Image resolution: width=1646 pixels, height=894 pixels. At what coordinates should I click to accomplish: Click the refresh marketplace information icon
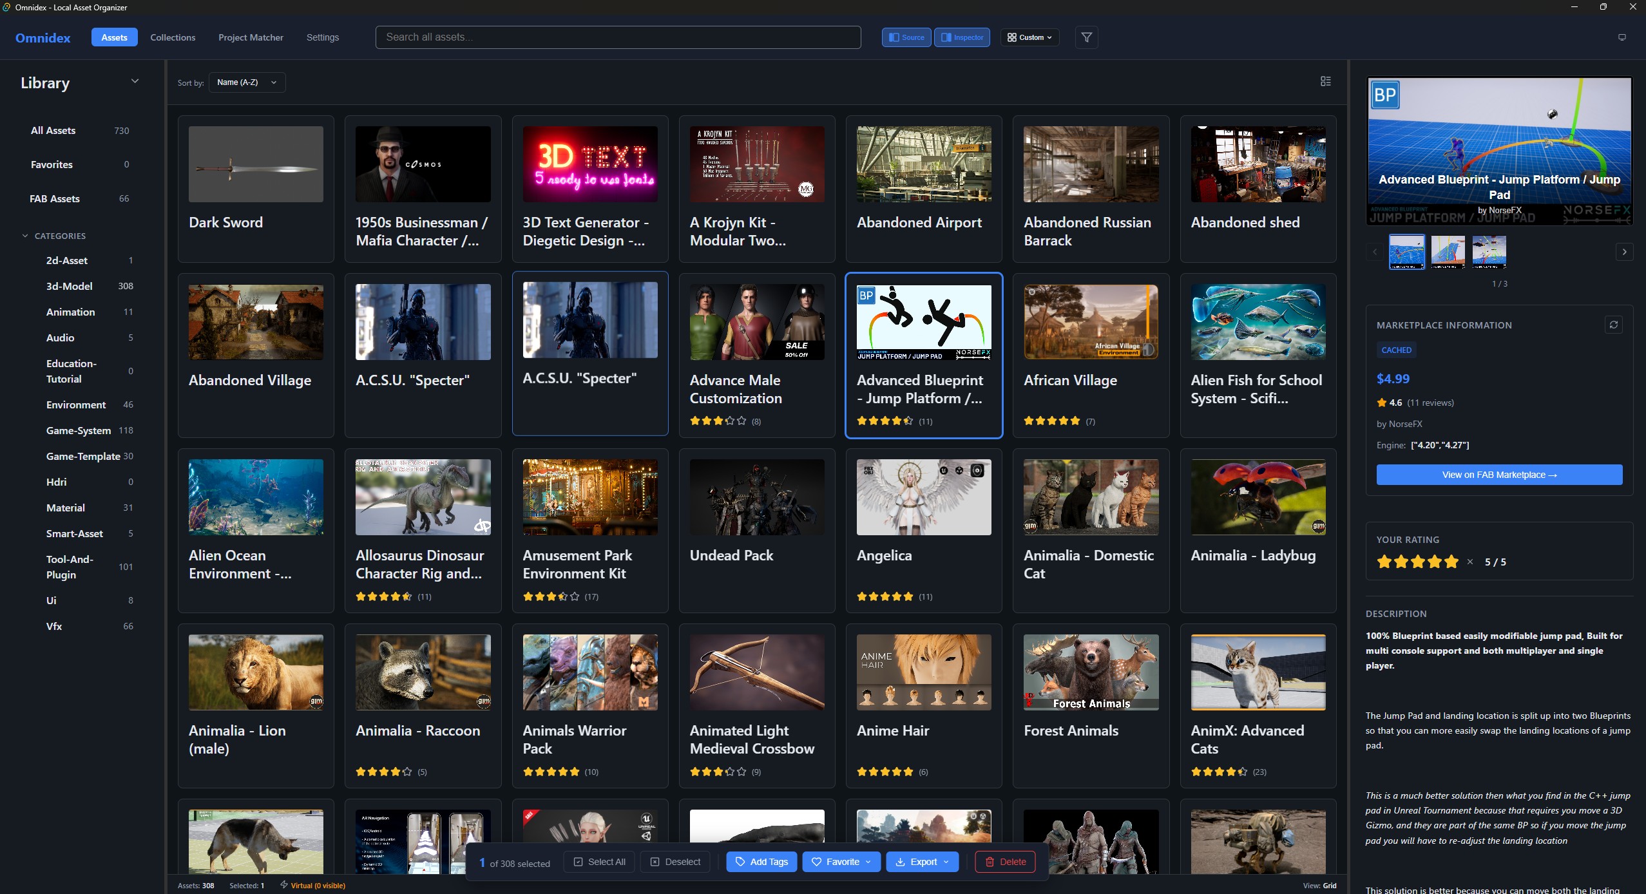point(1614,325)
